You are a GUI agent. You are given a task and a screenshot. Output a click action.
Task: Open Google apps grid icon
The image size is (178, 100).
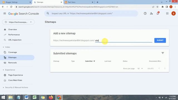[x=167, y=14]
